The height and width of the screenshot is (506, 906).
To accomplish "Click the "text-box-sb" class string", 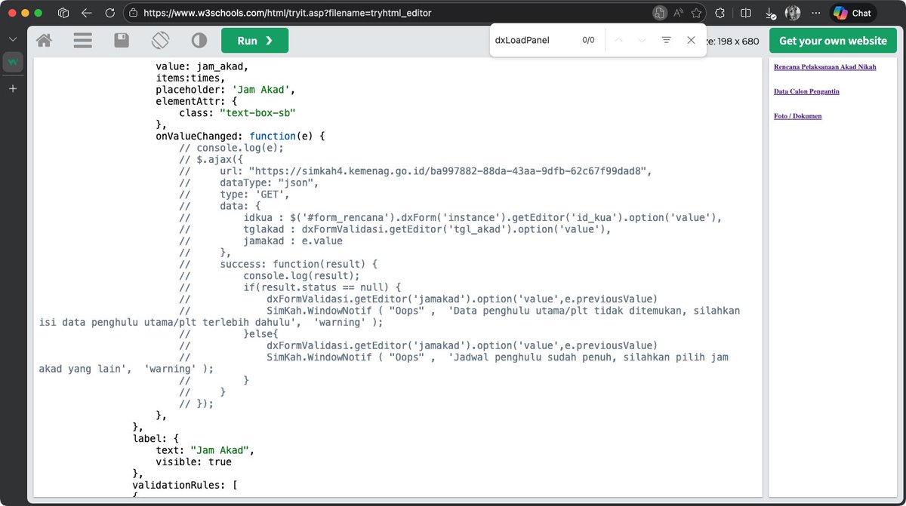I will pyautogui.click(x=257, y=113).
